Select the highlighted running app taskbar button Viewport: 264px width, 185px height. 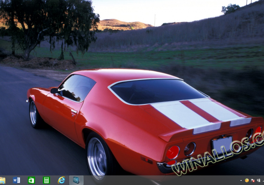coord(76,180)
